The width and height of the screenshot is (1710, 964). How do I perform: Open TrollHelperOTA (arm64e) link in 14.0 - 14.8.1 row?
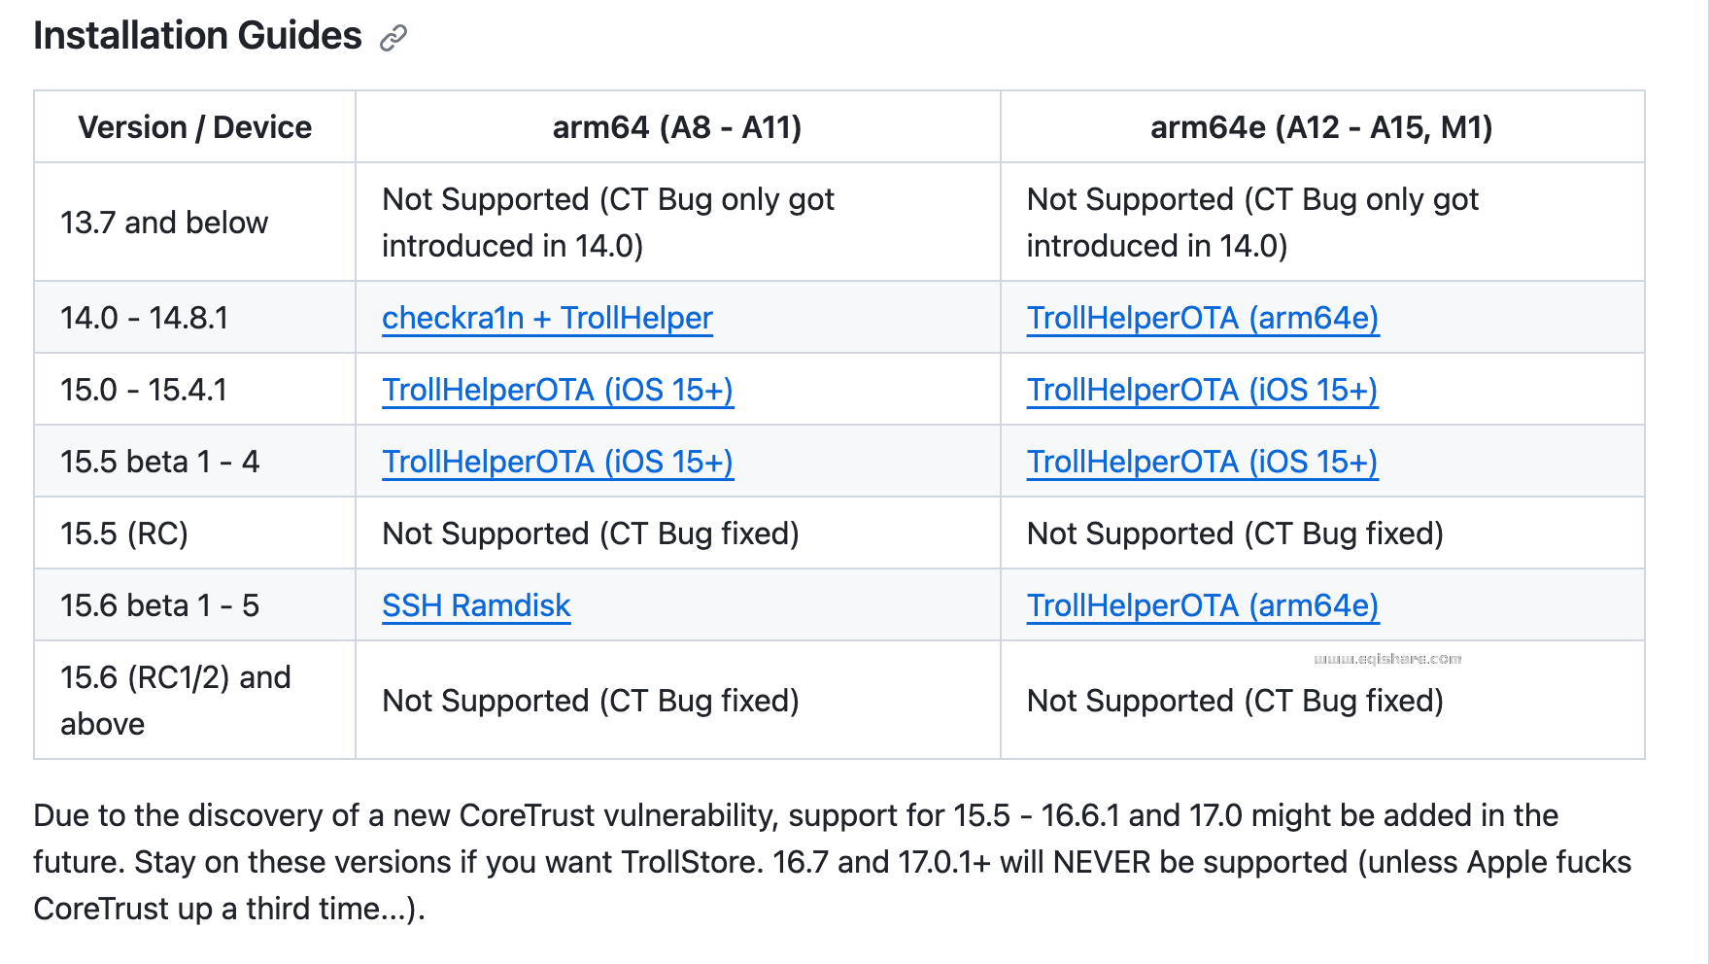[x=1202, y=318]
